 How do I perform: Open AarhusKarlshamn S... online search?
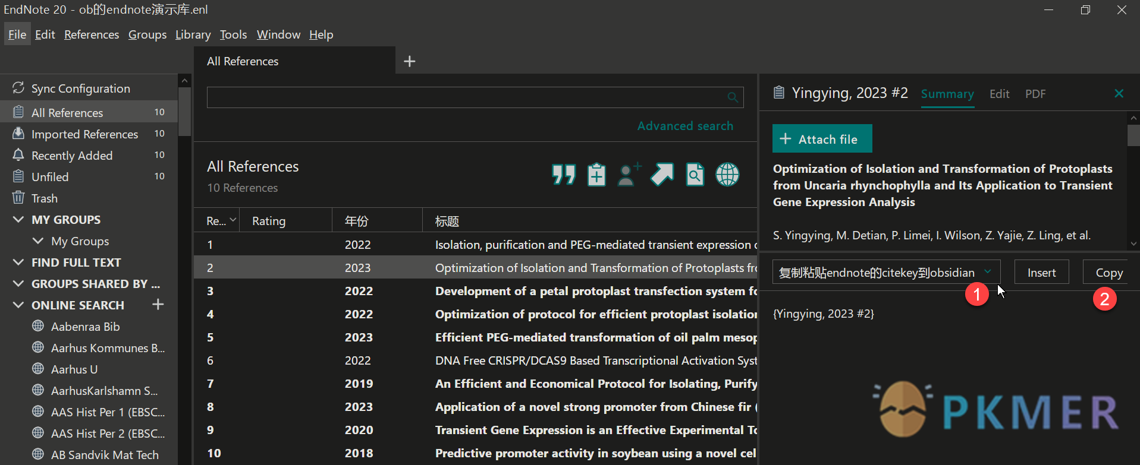105,391
